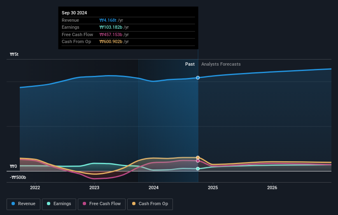Click the ₩4.168t revenue value in tooltip
The height and width of the screenshot is (215, 338).
[x=108, y=20]
